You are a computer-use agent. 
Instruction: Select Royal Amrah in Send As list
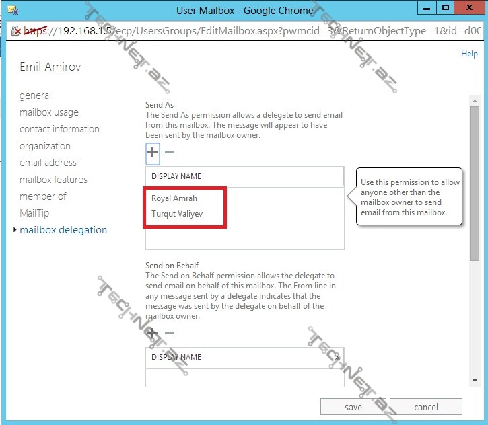(x=174, y=198)
